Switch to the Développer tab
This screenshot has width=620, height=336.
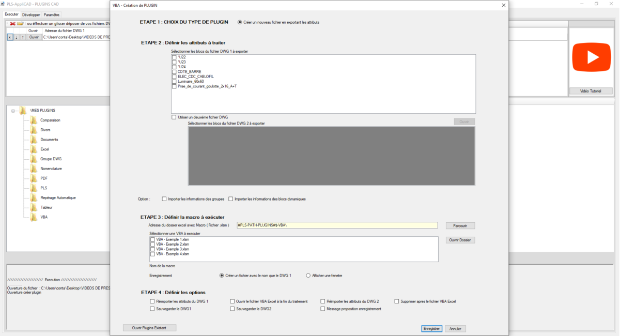[31, 14]
